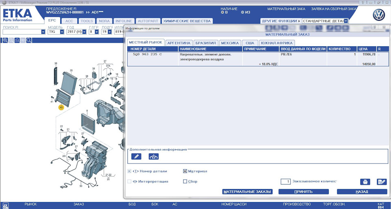Click the НОМЕР ДЕТАЛИ column header
This screenshot has width=391, height=209.
point(153,49)
